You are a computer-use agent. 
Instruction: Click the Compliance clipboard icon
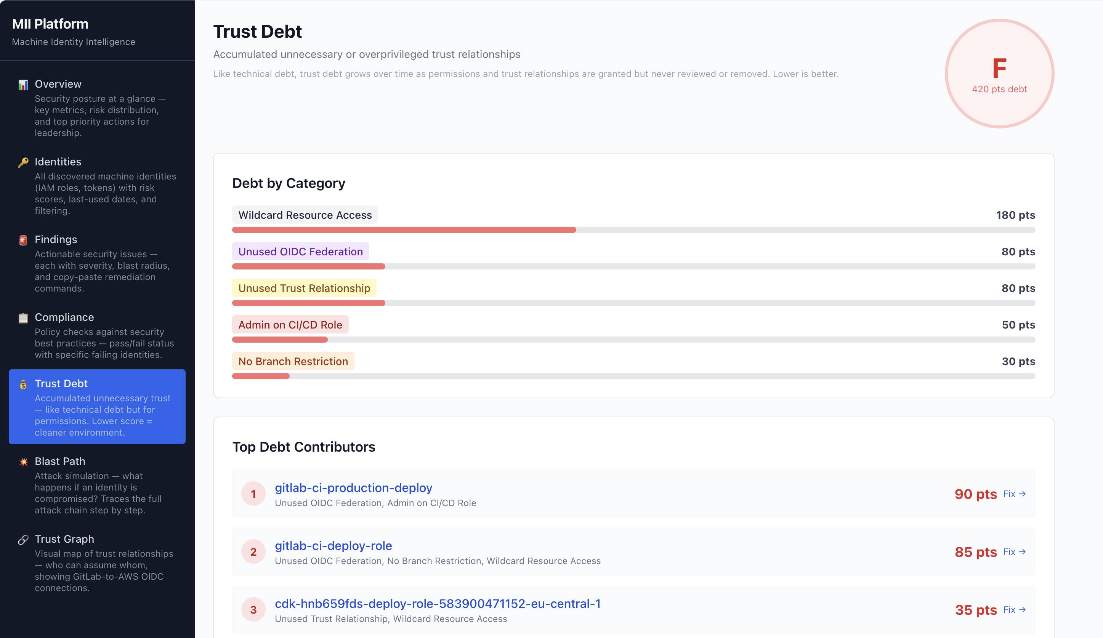[23, 318]
